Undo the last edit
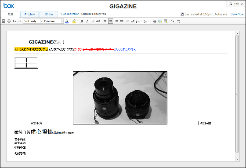Screen dimensions: 246x168 14,21
